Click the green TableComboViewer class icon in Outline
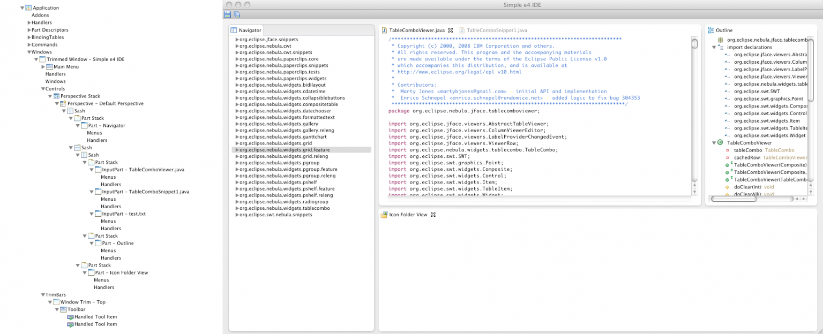This screenshot has width=823, height=334. coord(720,143)
